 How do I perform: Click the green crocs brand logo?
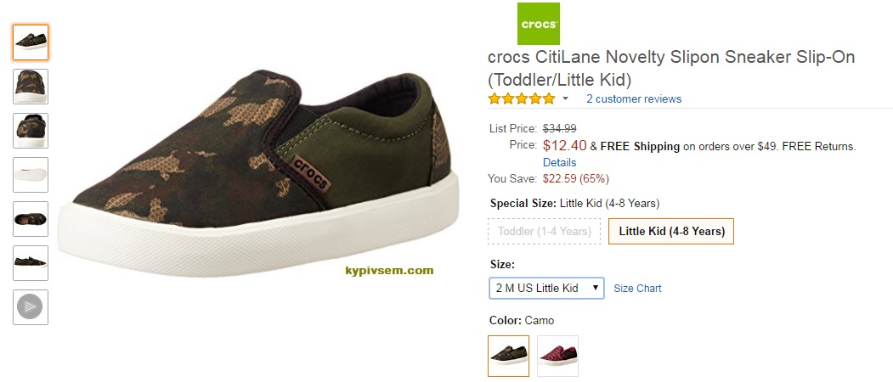pos(539,24)
